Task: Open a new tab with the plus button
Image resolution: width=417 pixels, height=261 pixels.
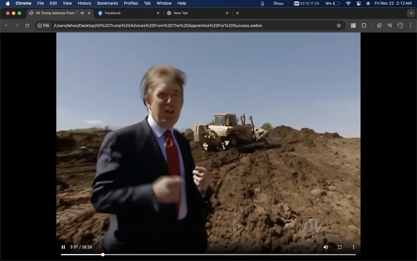Action: coord(237,13)
